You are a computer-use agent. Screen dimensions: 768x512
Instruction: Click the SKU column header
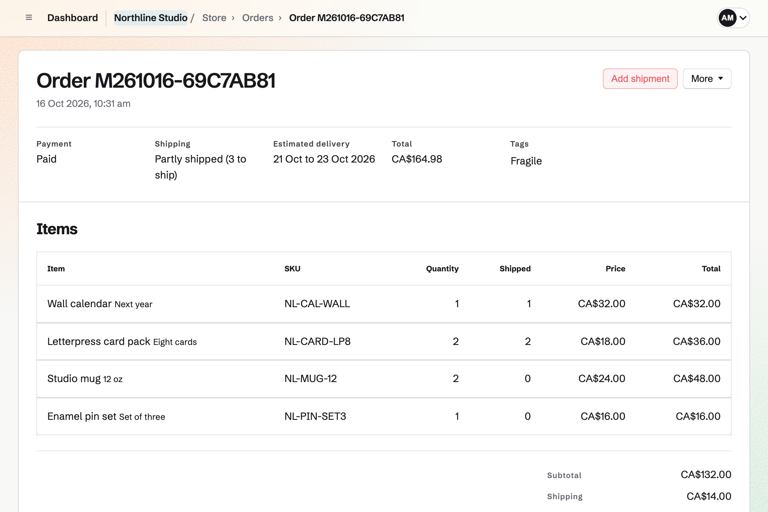[x=292, y=269]
